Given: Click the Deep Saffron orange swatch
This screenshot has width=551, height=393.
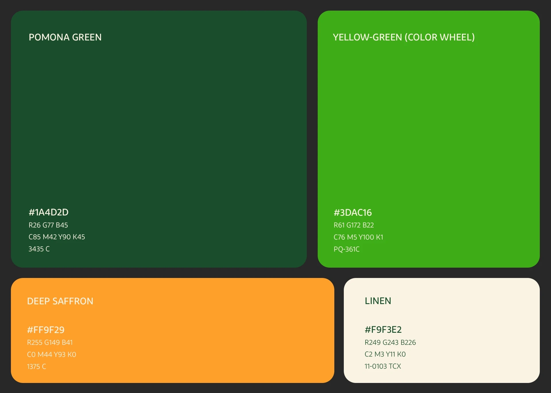Looking at the screenshot, I should (x=201, y=330).
